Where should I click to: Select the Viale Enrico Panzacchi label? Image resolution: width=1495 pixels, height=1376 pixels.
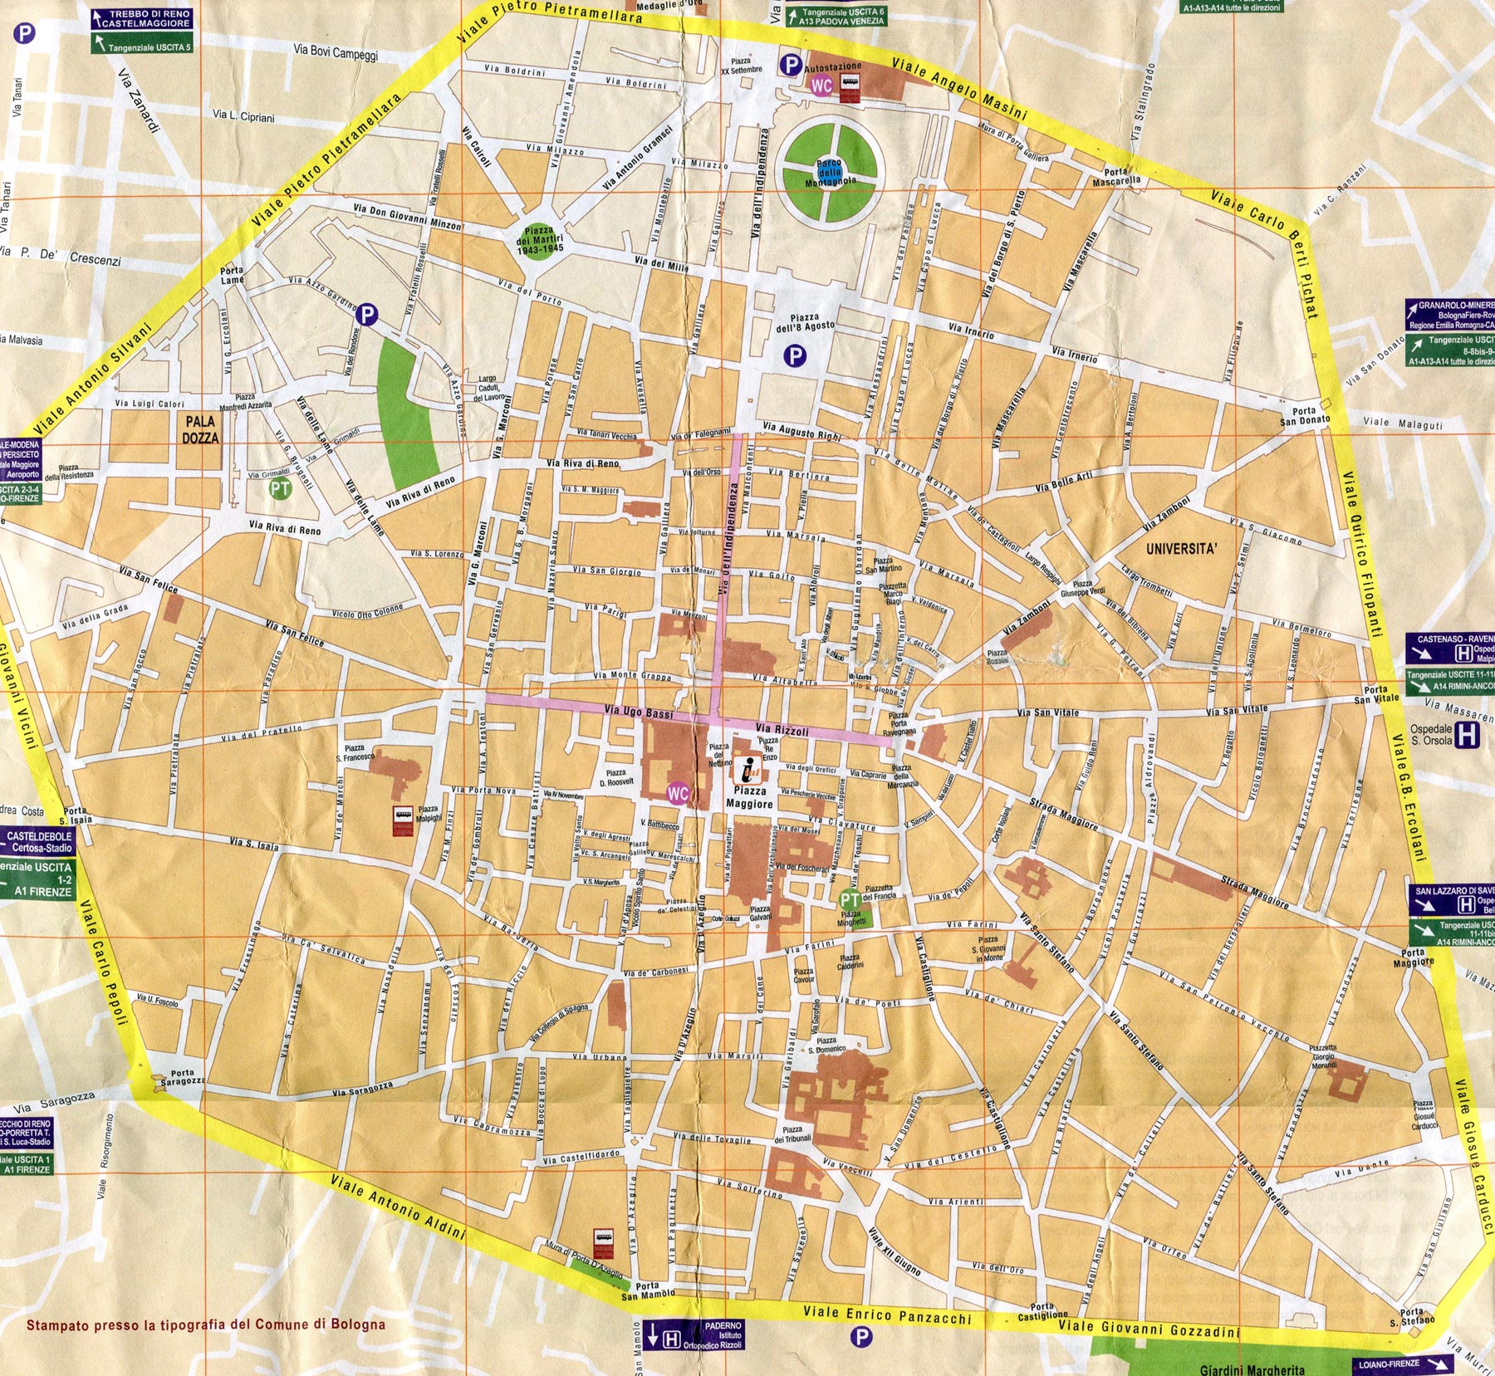click(x=887, y=1315)
